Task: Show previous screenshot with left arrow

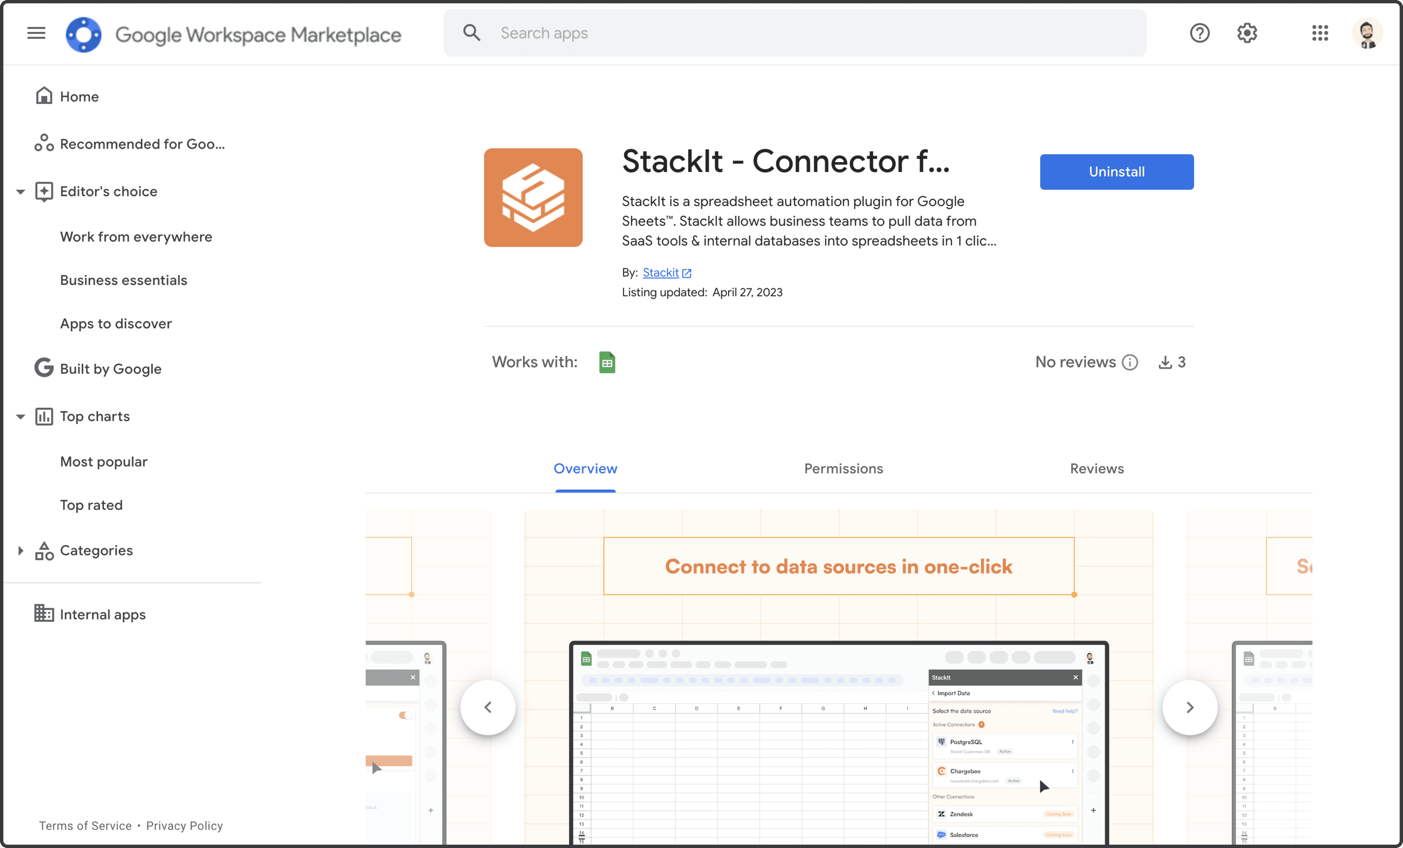Action: 488,707
